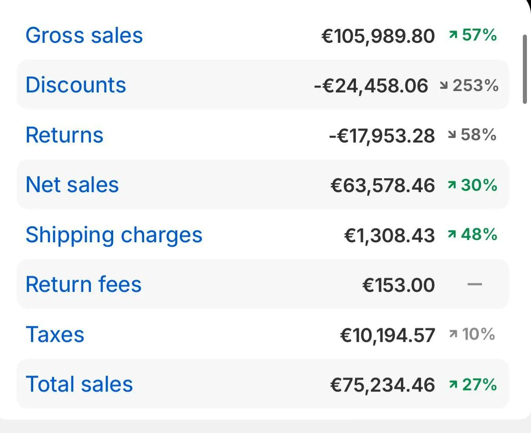Click the €105,989.80 gross sales amount
Viewport: 531px width, 433px height.
pyautogui.click(x=378, y=36)
